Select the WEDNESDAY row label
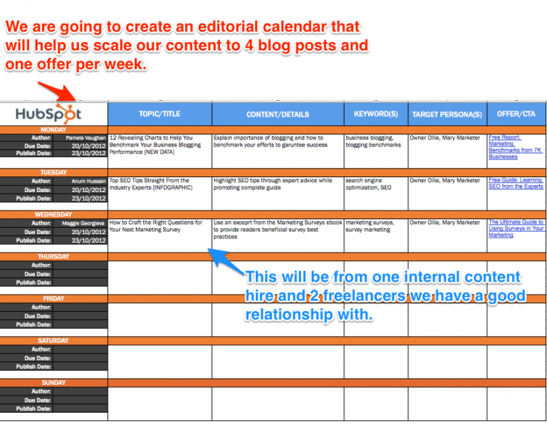 [x=53, y=214]
